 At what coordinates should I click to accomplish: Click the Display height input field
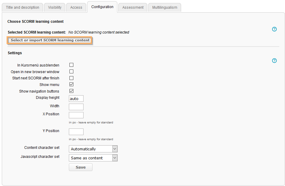[x=76, y=99]
